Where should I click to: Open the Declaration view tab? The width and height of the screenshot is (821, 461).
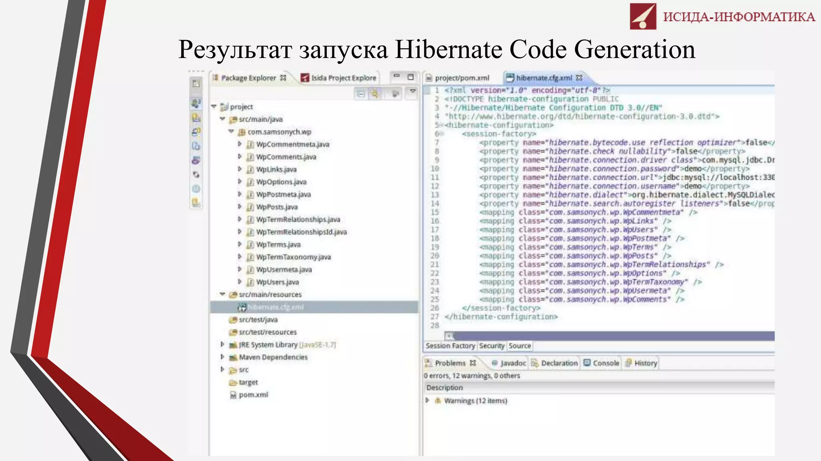(555, 363)
